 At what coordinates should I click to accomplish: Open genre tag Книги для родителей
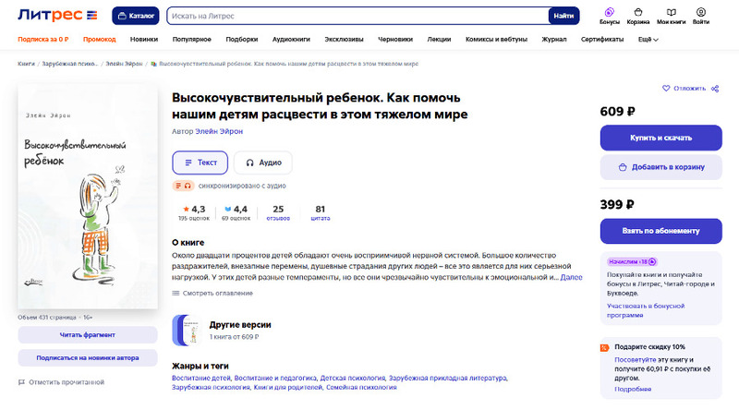pos(287,388)
